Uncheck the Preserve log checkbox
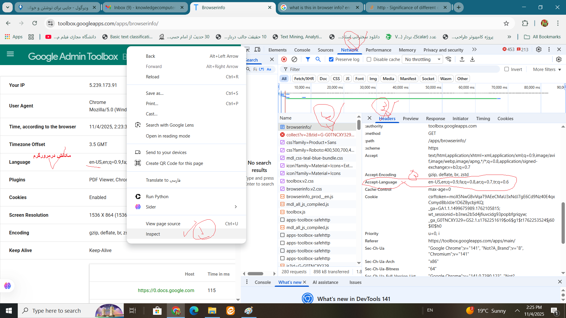The width and height of the screenshot is (566, 318). coord(331,59)
